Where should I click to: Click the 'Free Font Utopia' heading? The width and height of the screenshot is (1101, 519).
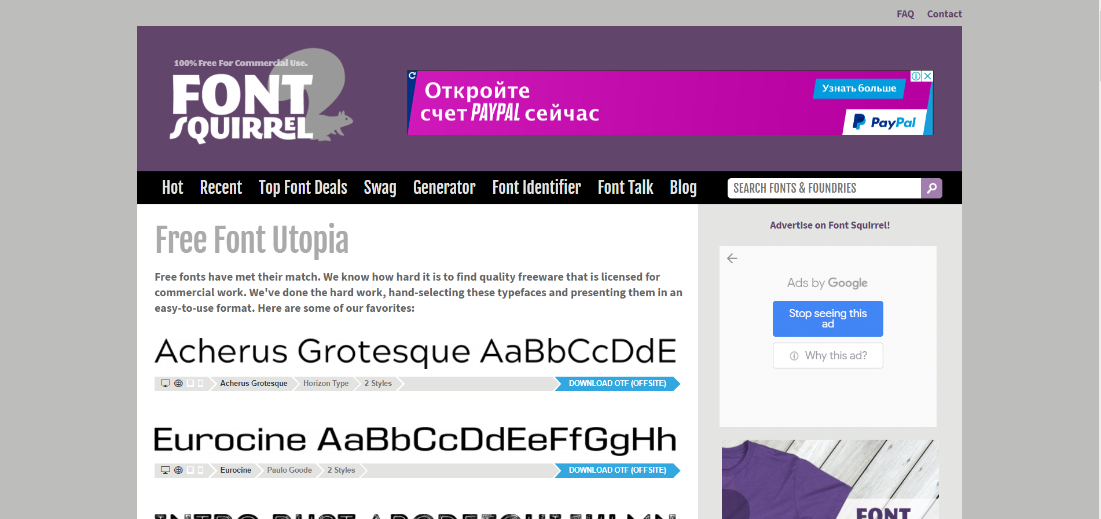coord(252,240)
